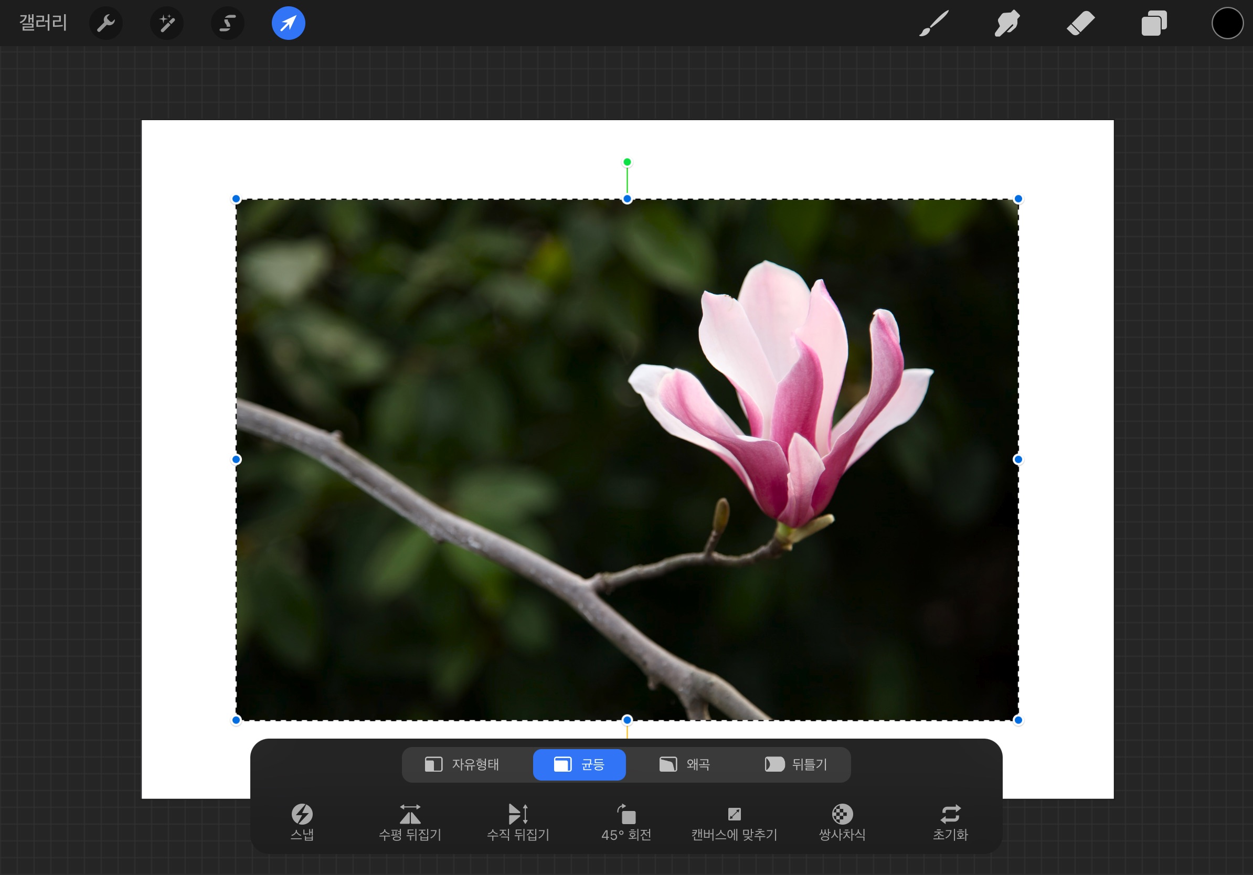Image resolution: width=1253 pixels, height=875 pixels.
Task: Toggle the 스냅 snapping option
Action: click(302, 822)
